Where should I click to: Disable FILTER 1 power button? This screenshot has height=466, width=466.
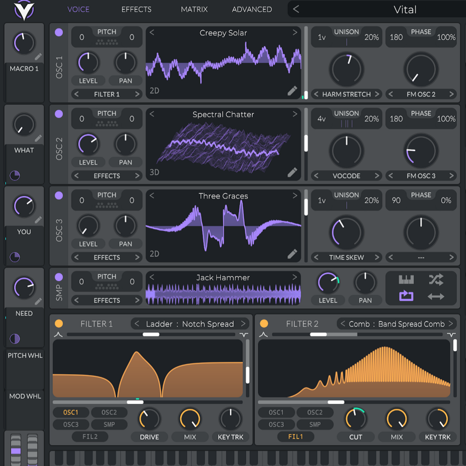59,323
